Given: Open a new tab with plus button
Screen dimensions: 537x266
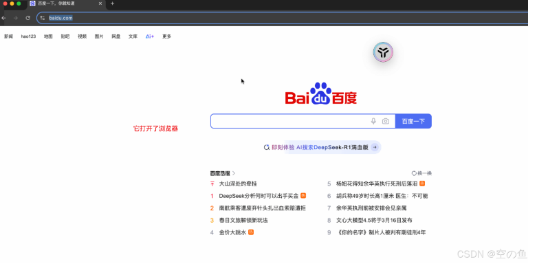Looking at the screenshot, I should (x=112, y=3).
